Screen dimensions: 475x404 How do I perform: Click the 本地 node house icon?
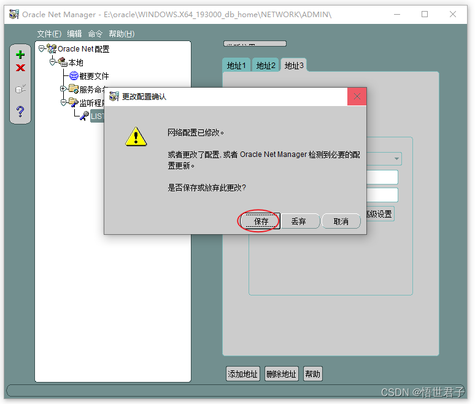[63, 62]
